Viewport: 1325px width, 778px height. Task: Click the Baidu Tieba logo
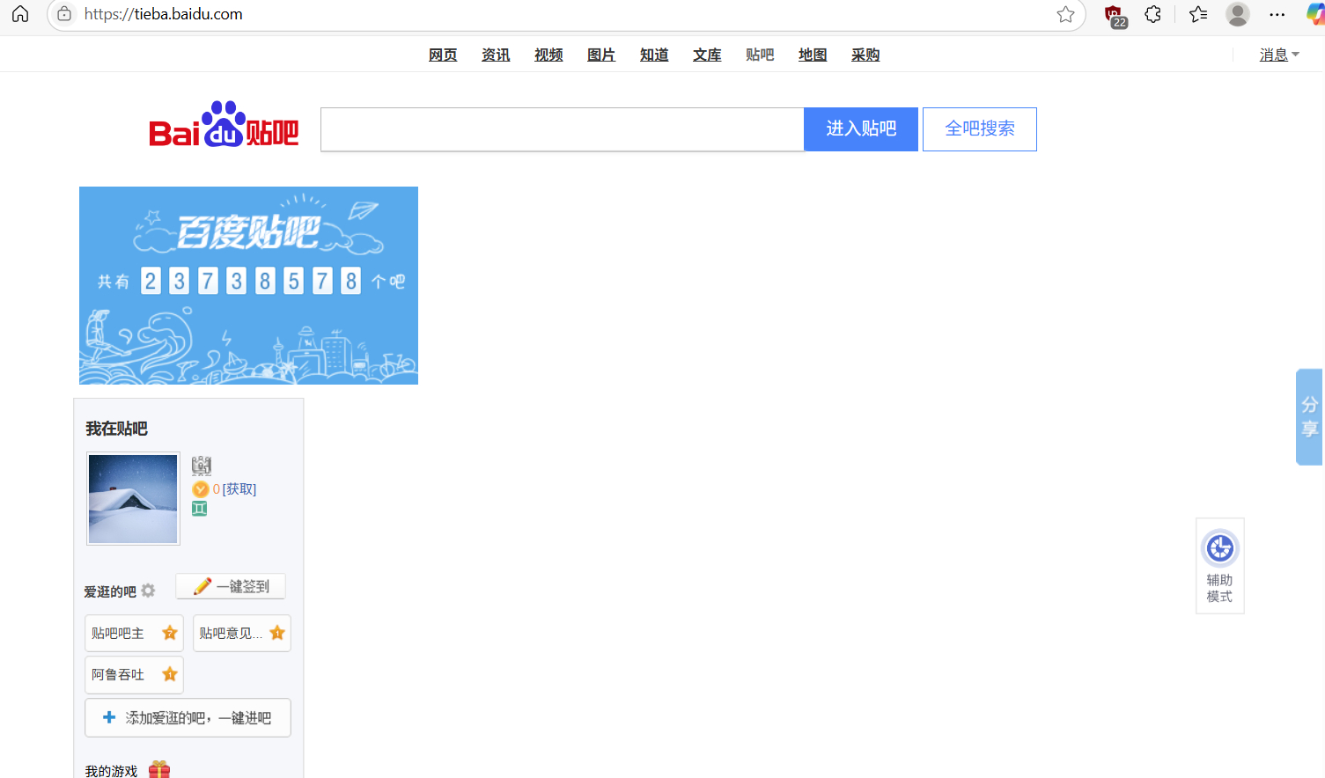[224, 126]
